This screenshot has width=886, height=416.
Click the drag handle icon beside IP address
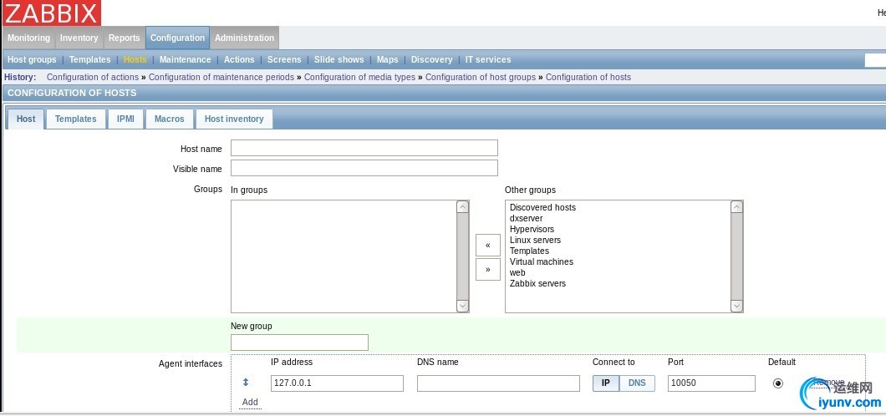(246, 383)
